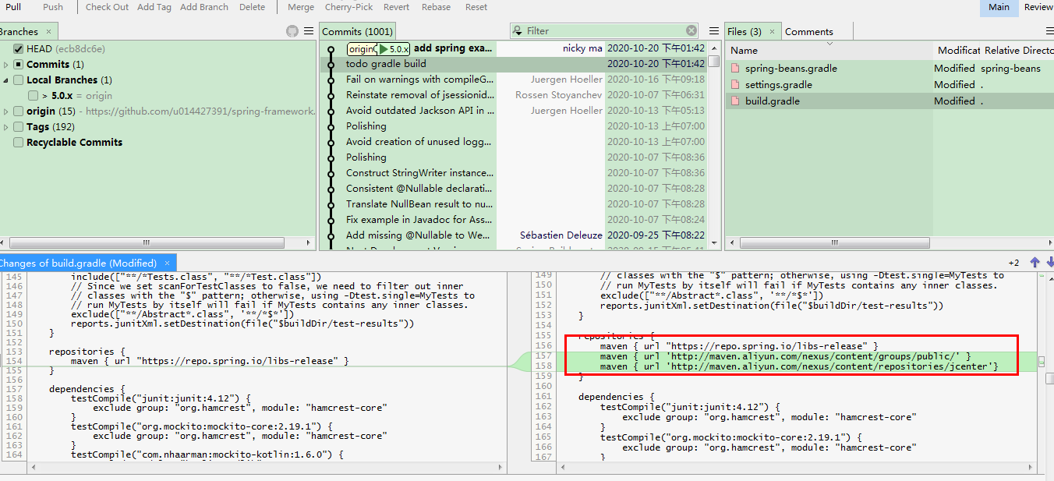Focus the commits Filter field

tap(604, 31)
